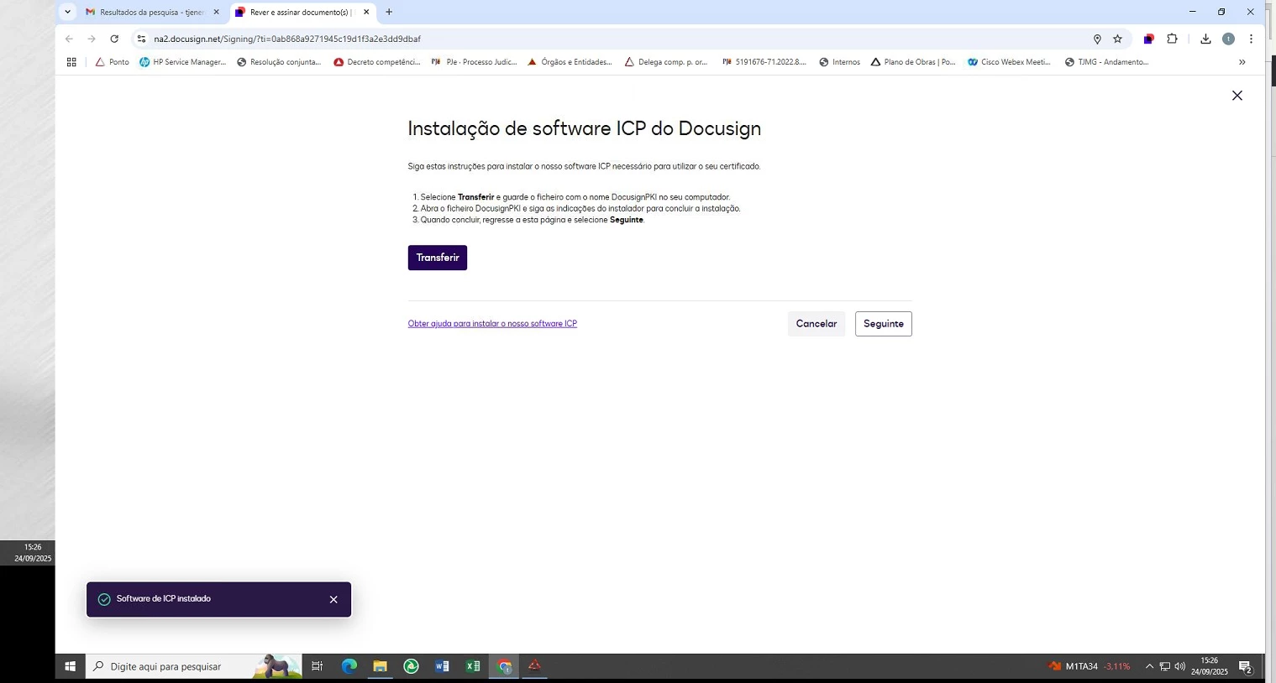Open the Internos bookmark

[x=839, y=62]
